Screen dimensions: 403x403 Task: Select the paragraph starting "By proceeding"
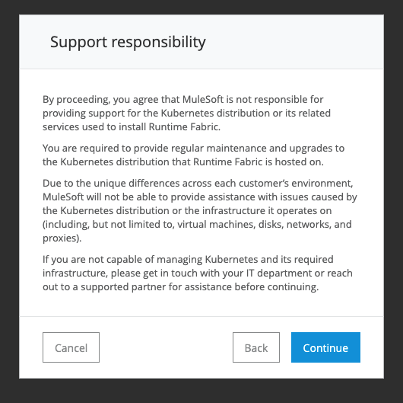[186, 113]
